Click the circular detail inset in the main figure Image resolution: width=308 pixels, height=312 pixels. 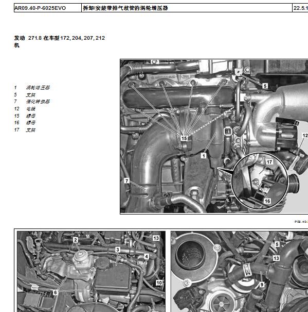click(260, 181)
